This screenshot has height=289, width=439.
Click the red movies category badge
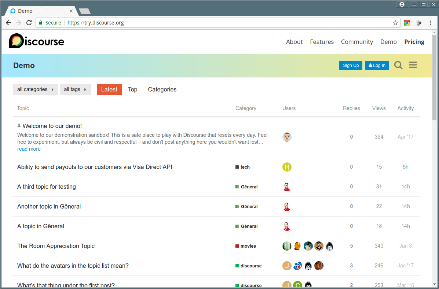pos(246,246)
